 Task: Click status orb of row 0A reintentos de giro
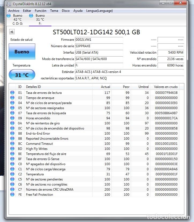click(x=12, y=123)
